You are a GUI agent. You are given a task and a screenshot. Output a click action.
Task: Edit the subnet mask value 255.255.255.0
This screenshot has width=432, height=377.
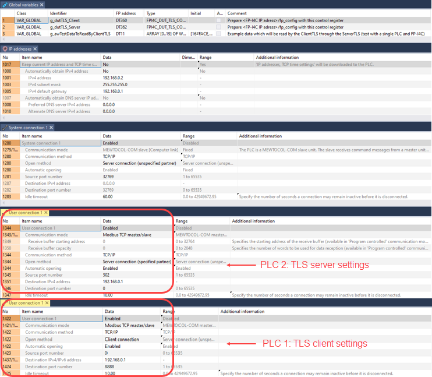coord(140,84)
